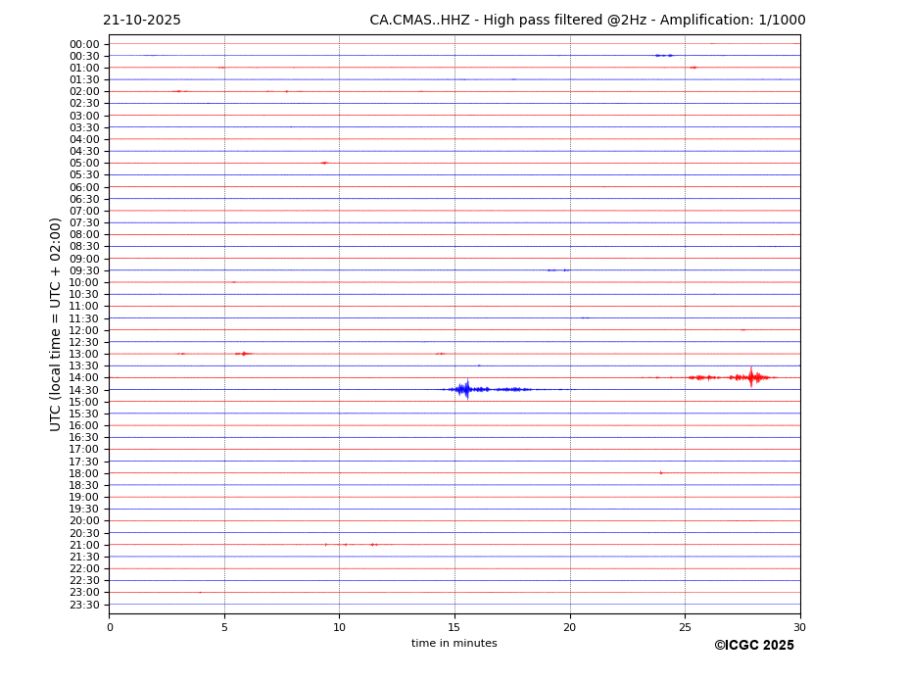Screen dimensions: 908x682
Task: Select the 23:30 time label on the y-axis
Action: 83,605
